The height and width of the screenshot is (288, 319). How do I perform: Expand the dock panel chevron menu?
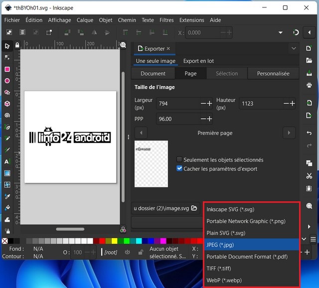point(294,48)
